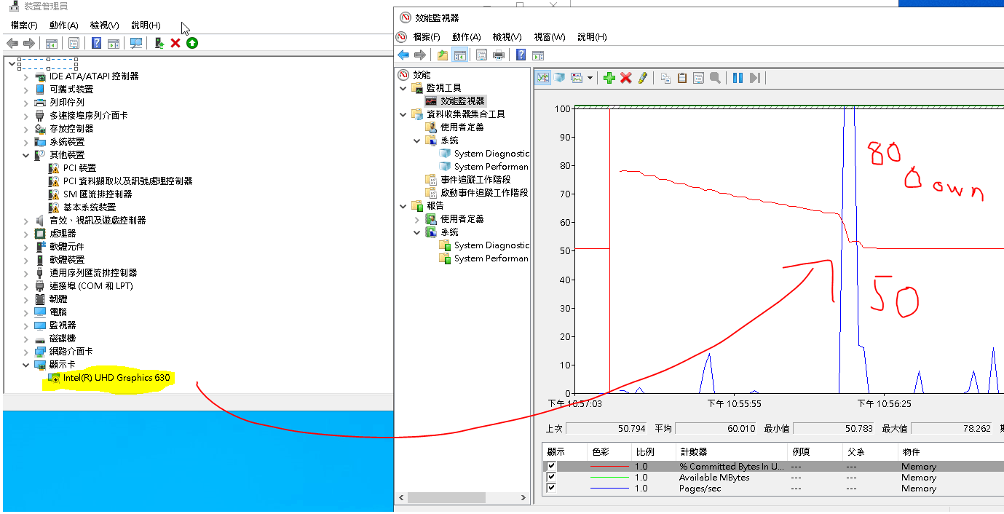Open 視窗(W) menu in Performance Monitor
This screenshot has width=1004, height=514.
click(549, 37)
